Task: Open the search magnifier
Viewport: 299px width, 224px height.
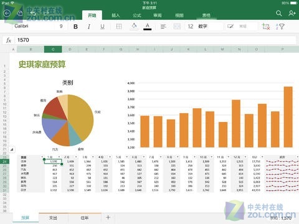Action: tap(279, 14)
